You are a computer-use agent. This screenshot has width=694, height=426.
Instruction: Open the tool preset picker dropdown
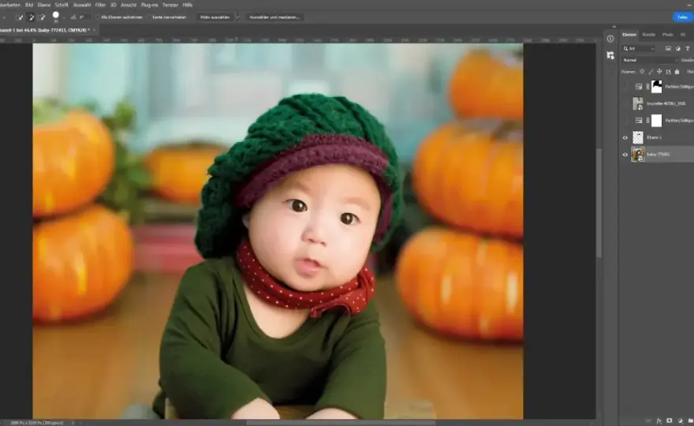(x=3, y=17)
